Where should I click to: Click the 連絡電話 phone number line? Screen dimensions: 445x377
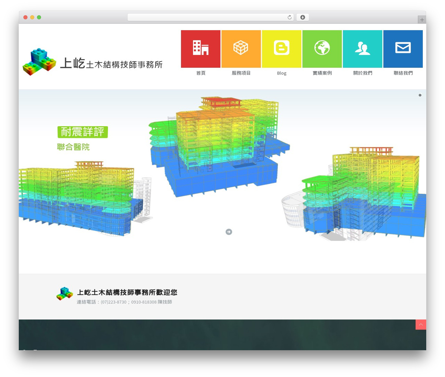point(124,302)
